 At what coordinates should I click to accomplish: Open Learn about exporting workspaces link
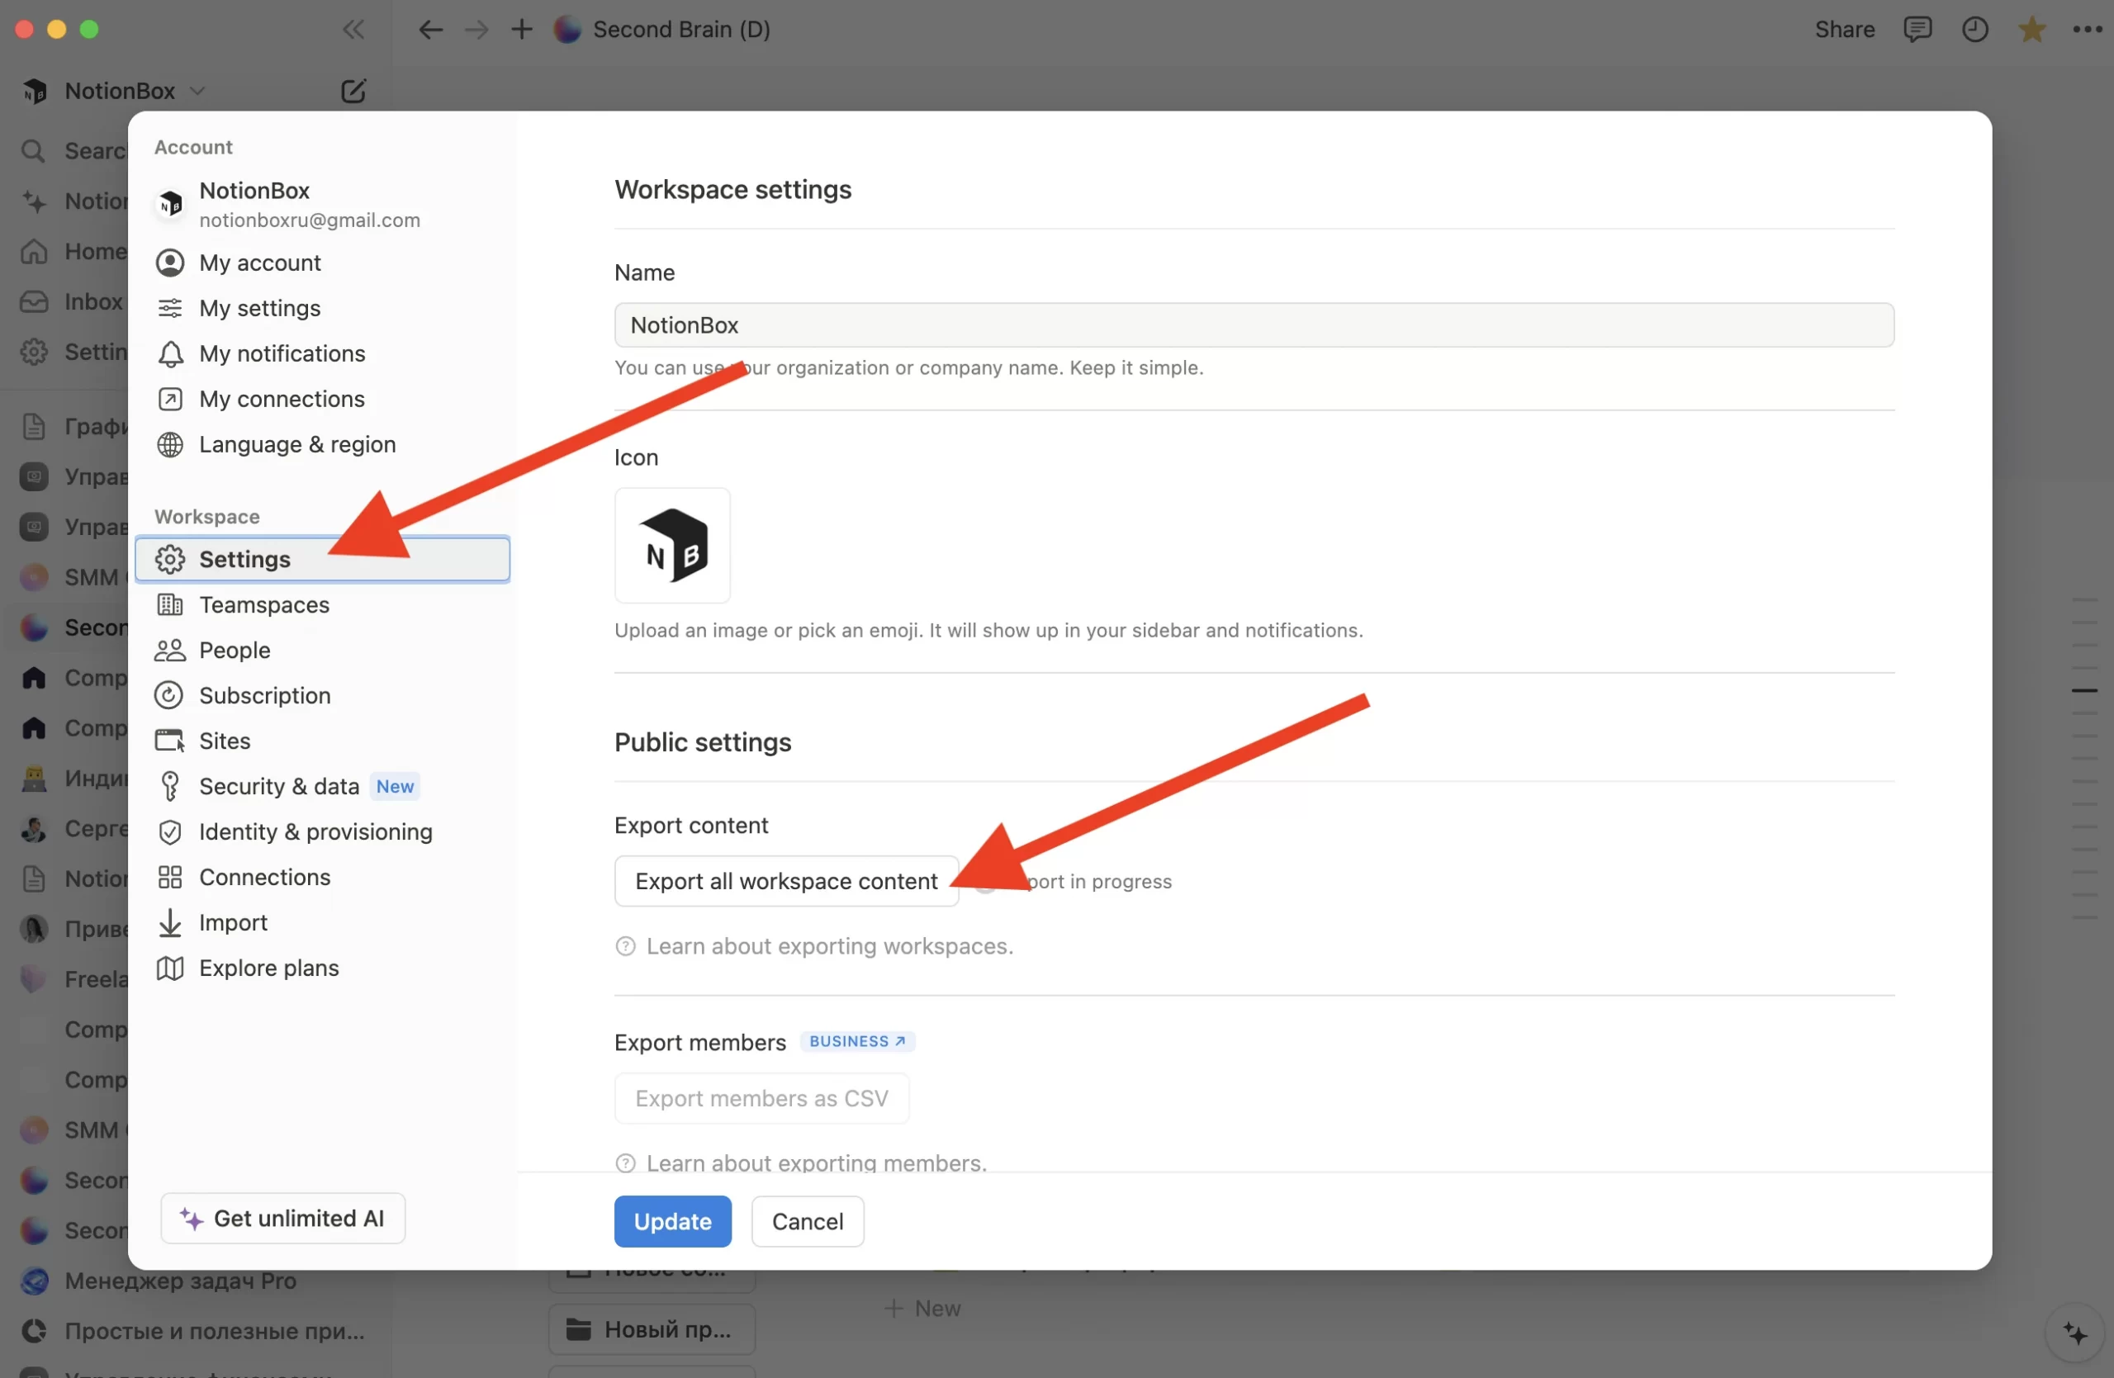[x=814, y=945]
